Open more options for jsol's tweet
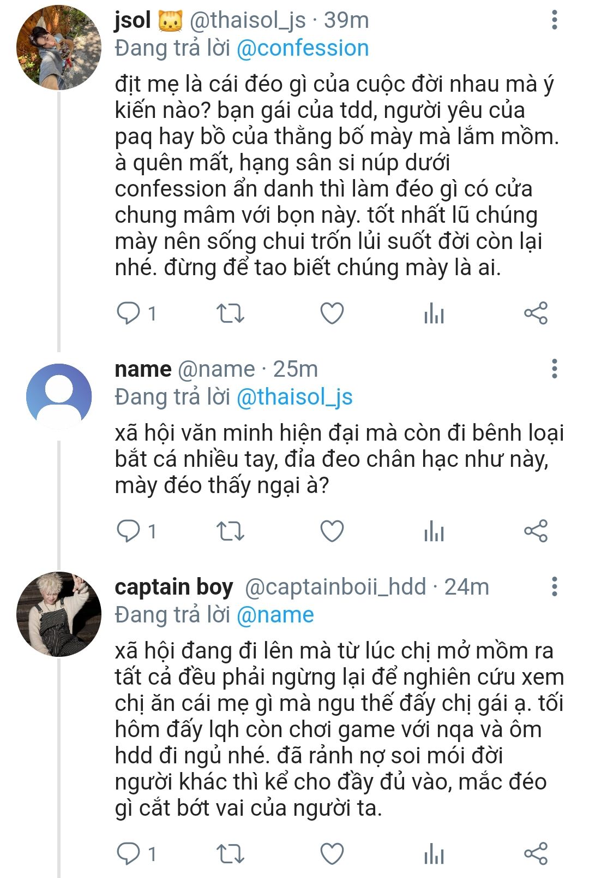Image resolution: width=589 pixels, height=878 pixels. [x=554, y=20]
